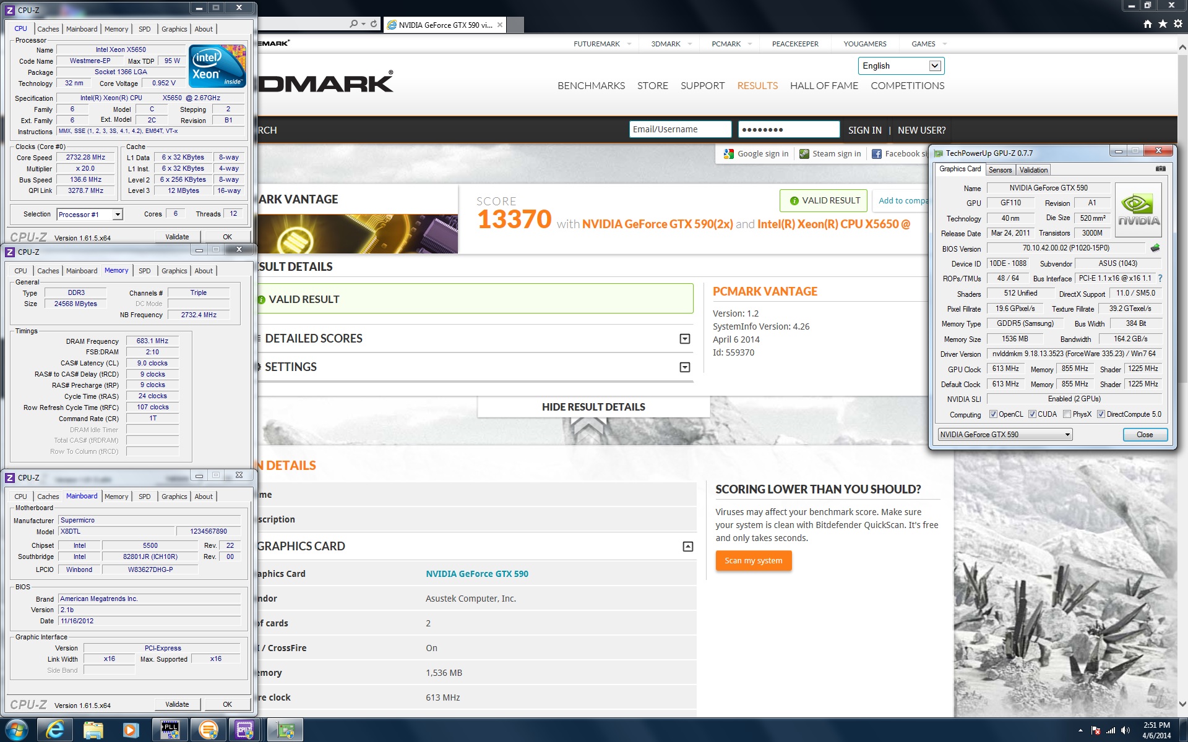Close the NVIDIA GeForce GTX 590 browser tab
The width and height of the screenshot is (1188, 742).
click(500, 25)
